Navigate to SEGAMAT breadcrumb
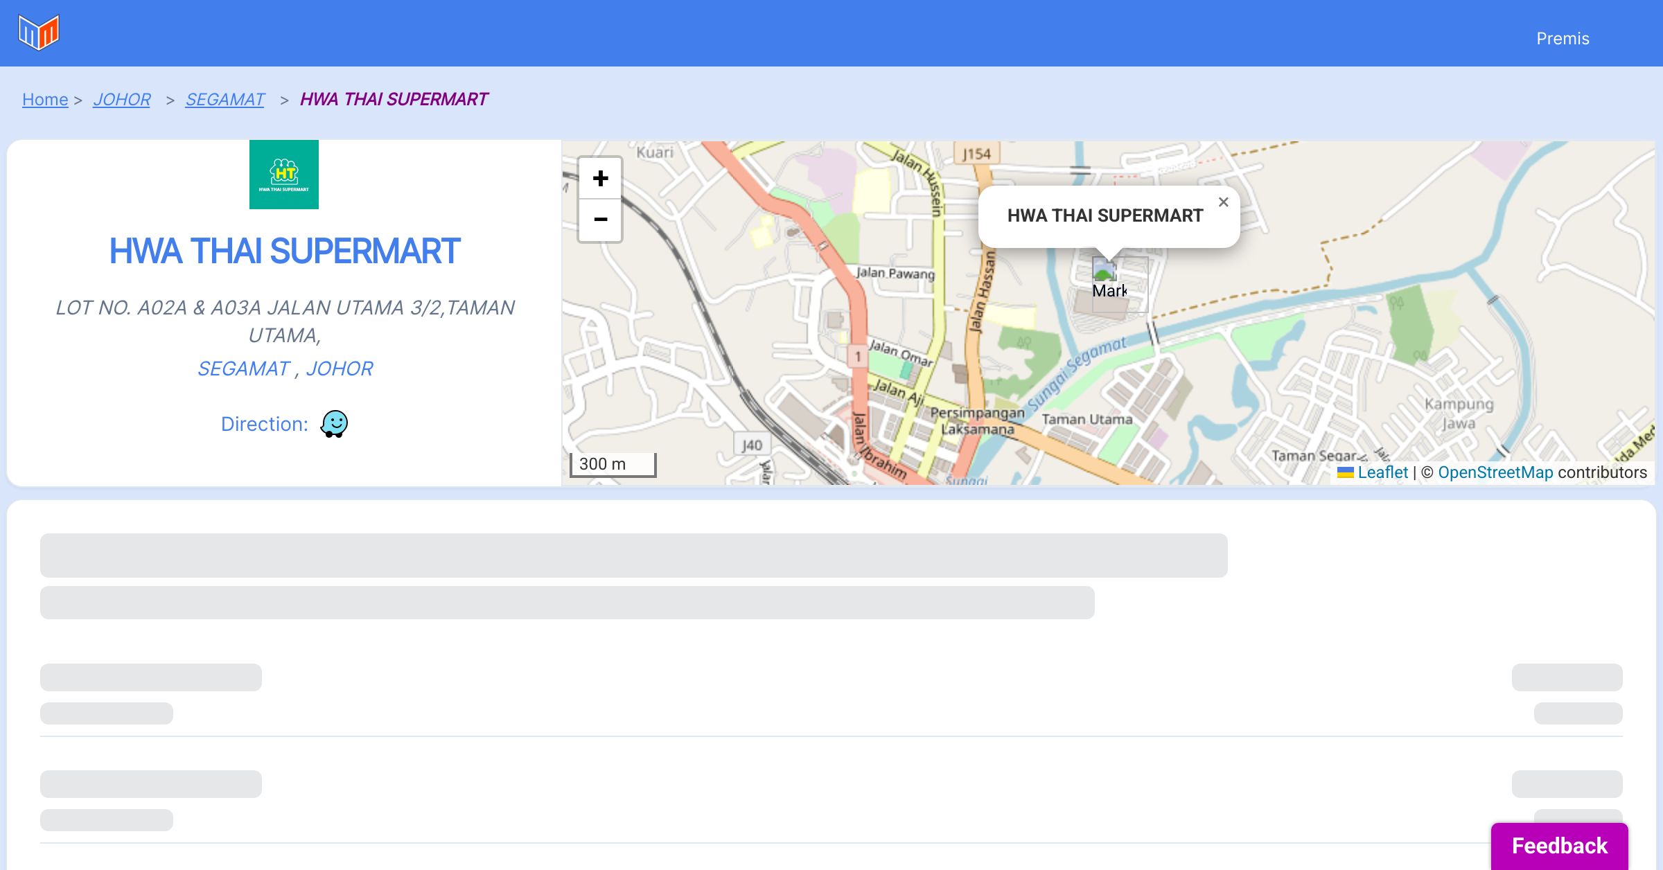 [225, 100]
